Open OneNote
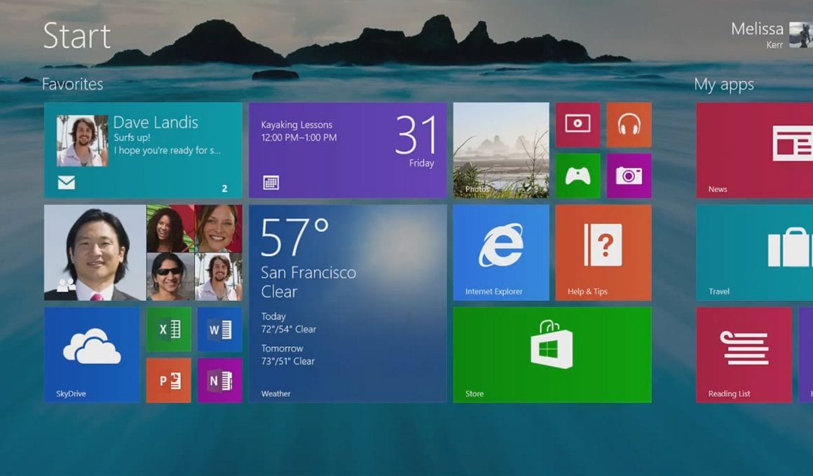This screenshot has height=476, width=813. (x=219, y=380)
